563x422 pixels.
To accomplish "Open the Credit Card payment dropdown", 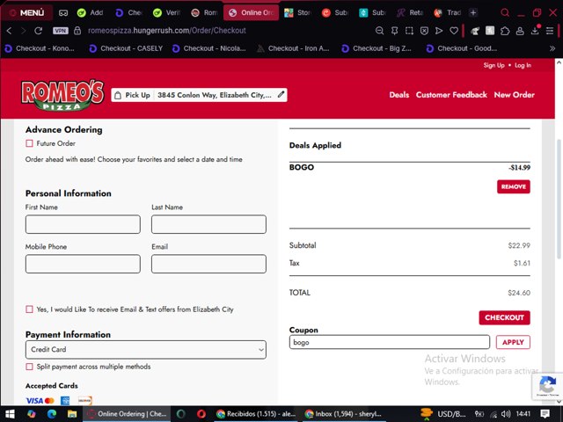I will coord(146,350).
